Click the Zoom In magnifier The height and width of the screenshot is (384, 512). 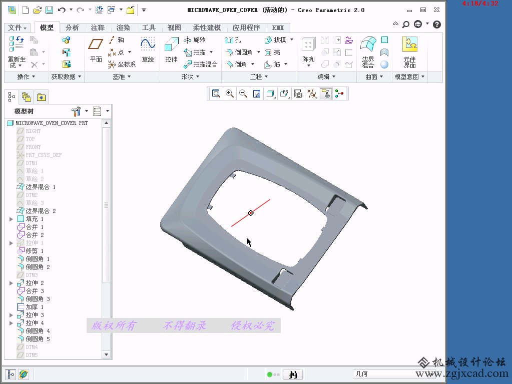click(x=230, y=93)
